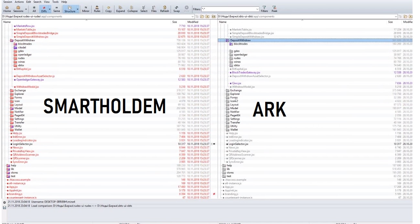The height and width of the screenshot is (224, 420).
Task: Click the equals marker beside LoginSelector.jsx
Action: (x=214, y=144)
